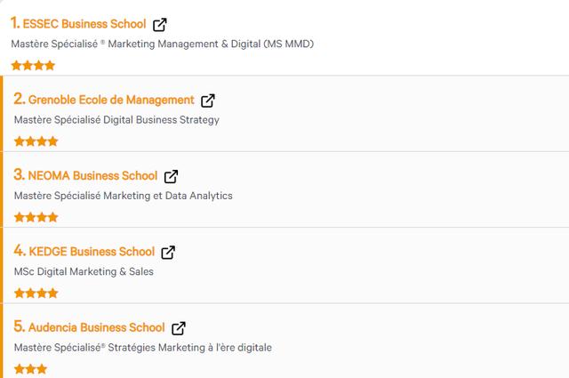Open external link icon beside KEDGE Business School
The height and width of the screenshot is (378, 569).
(x=168, y=253)
